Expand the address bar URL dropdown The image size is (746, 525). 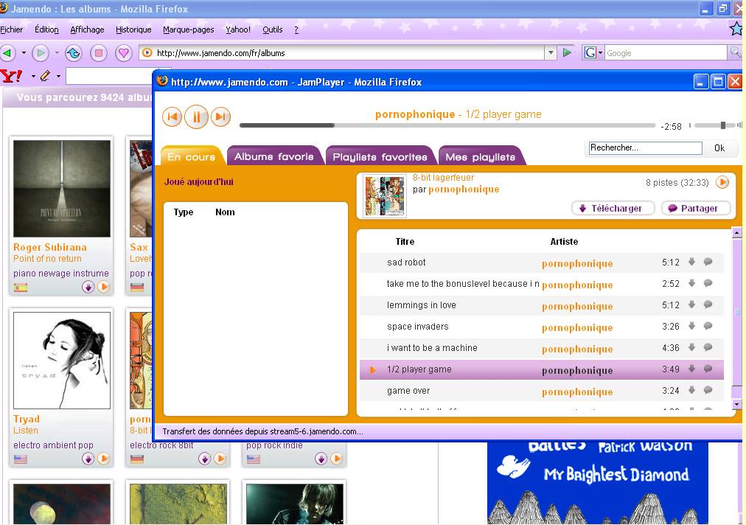(x=551, y=53)
